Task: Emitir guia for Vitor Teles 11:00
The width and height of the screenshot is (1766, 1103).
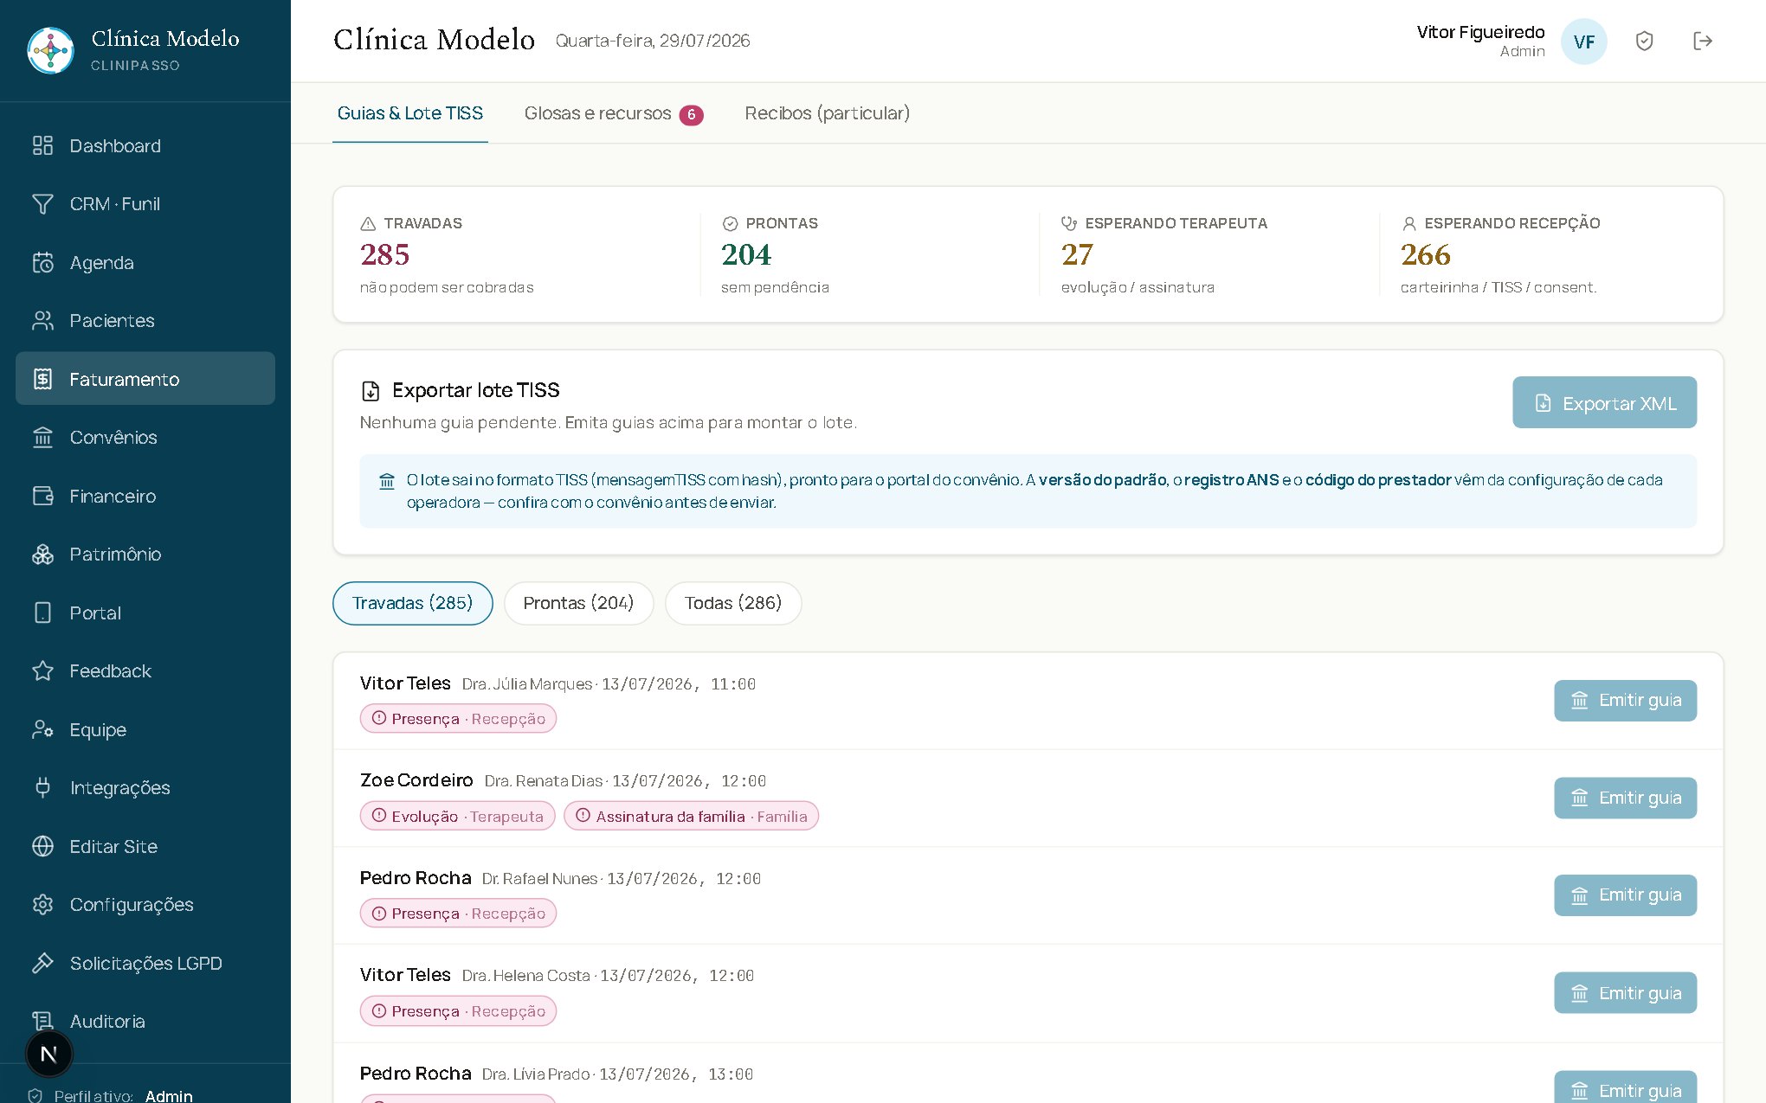Action: [x=1625, y=701]
